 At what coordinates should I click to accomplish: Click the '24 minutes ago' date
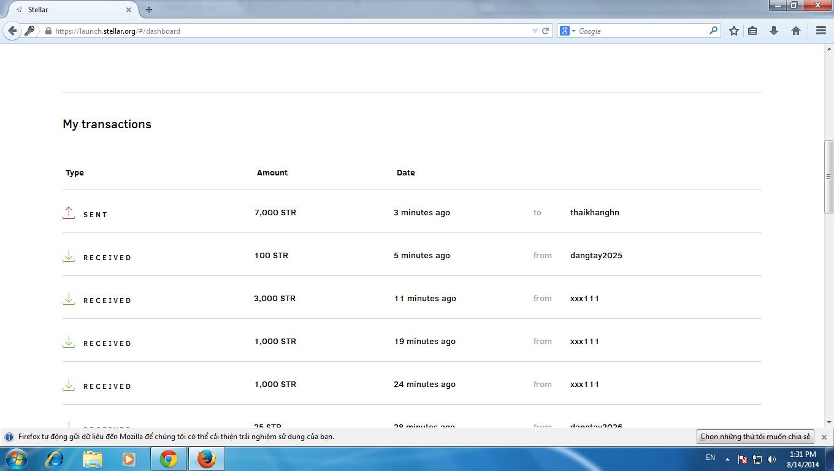tap(425, 385)
